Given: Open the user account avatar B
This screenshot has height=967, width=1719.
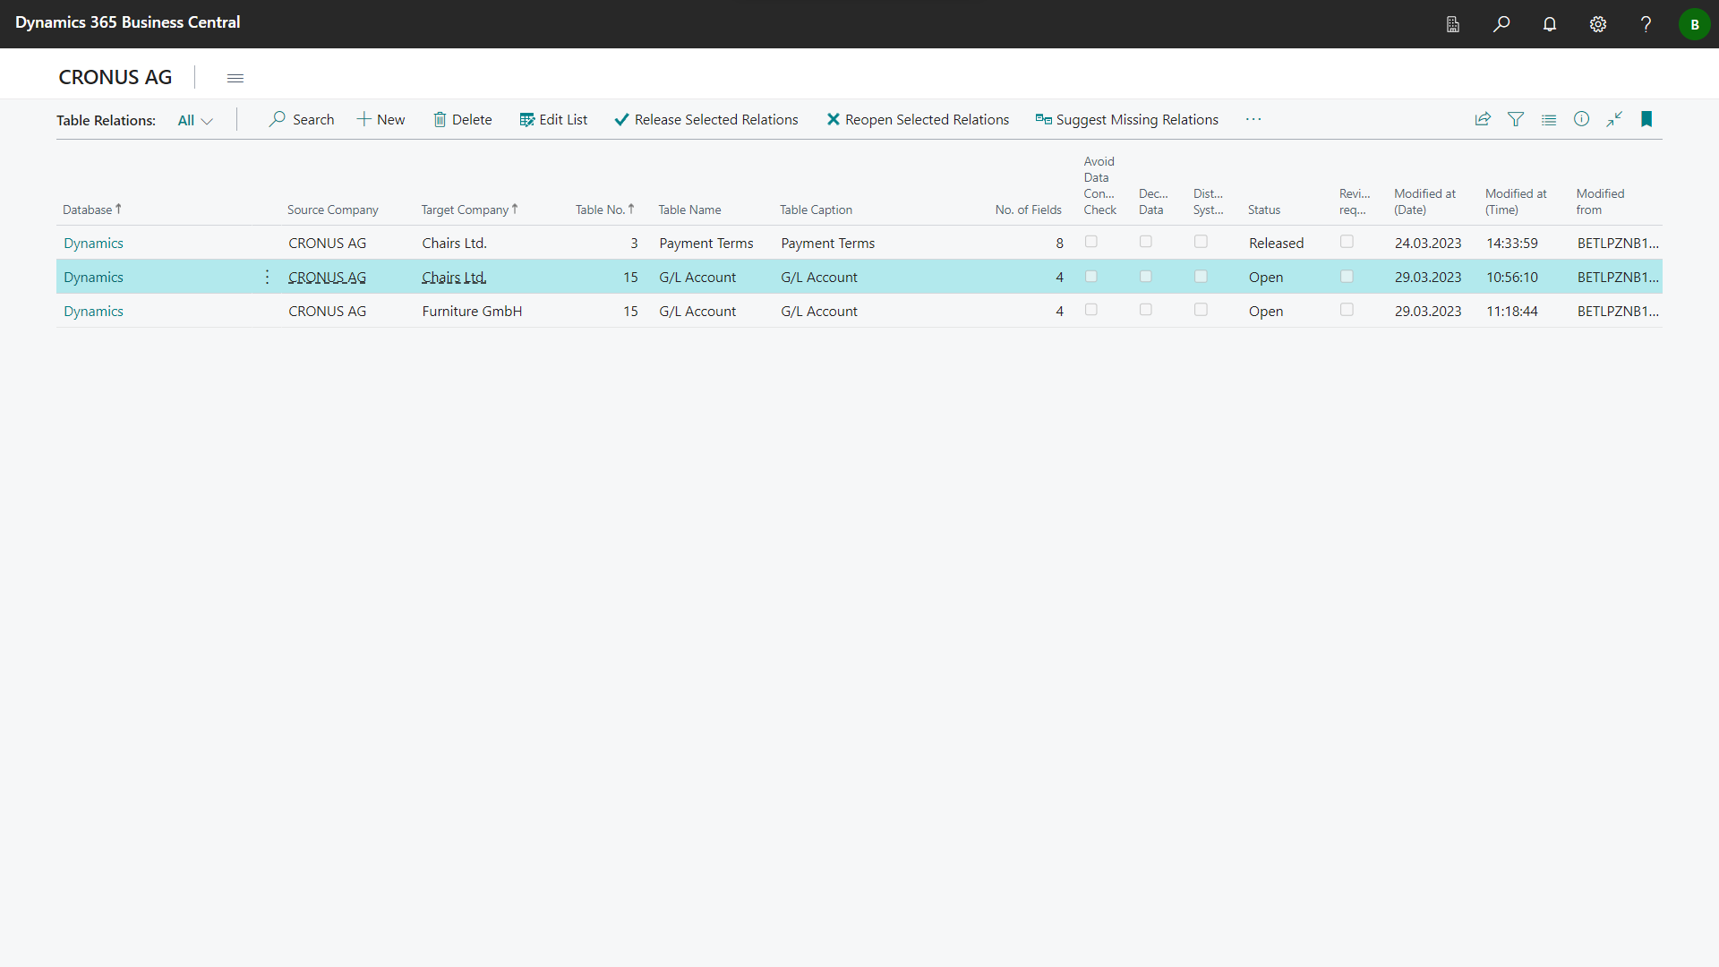Looking at the screenshot, I should click(x=1694, y=24).
